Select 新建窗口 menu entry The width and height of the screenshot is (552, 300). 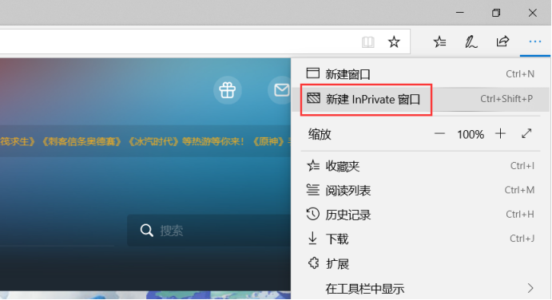click(x=421, y=74)
